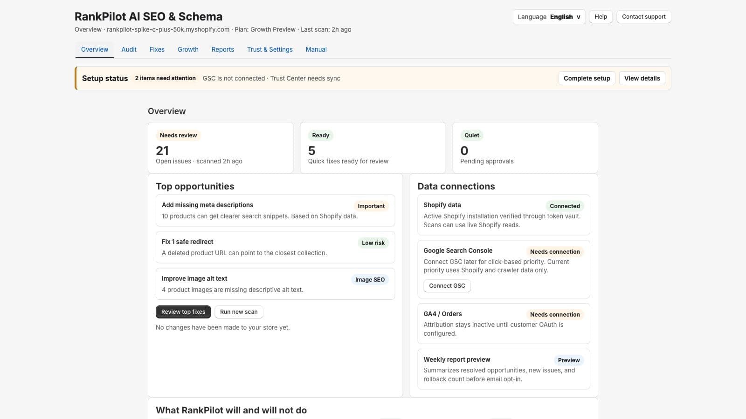Click 'What RankPilot will and will not do' heading
This screenshot has width=746, height=419.
[x=231, y=410]
